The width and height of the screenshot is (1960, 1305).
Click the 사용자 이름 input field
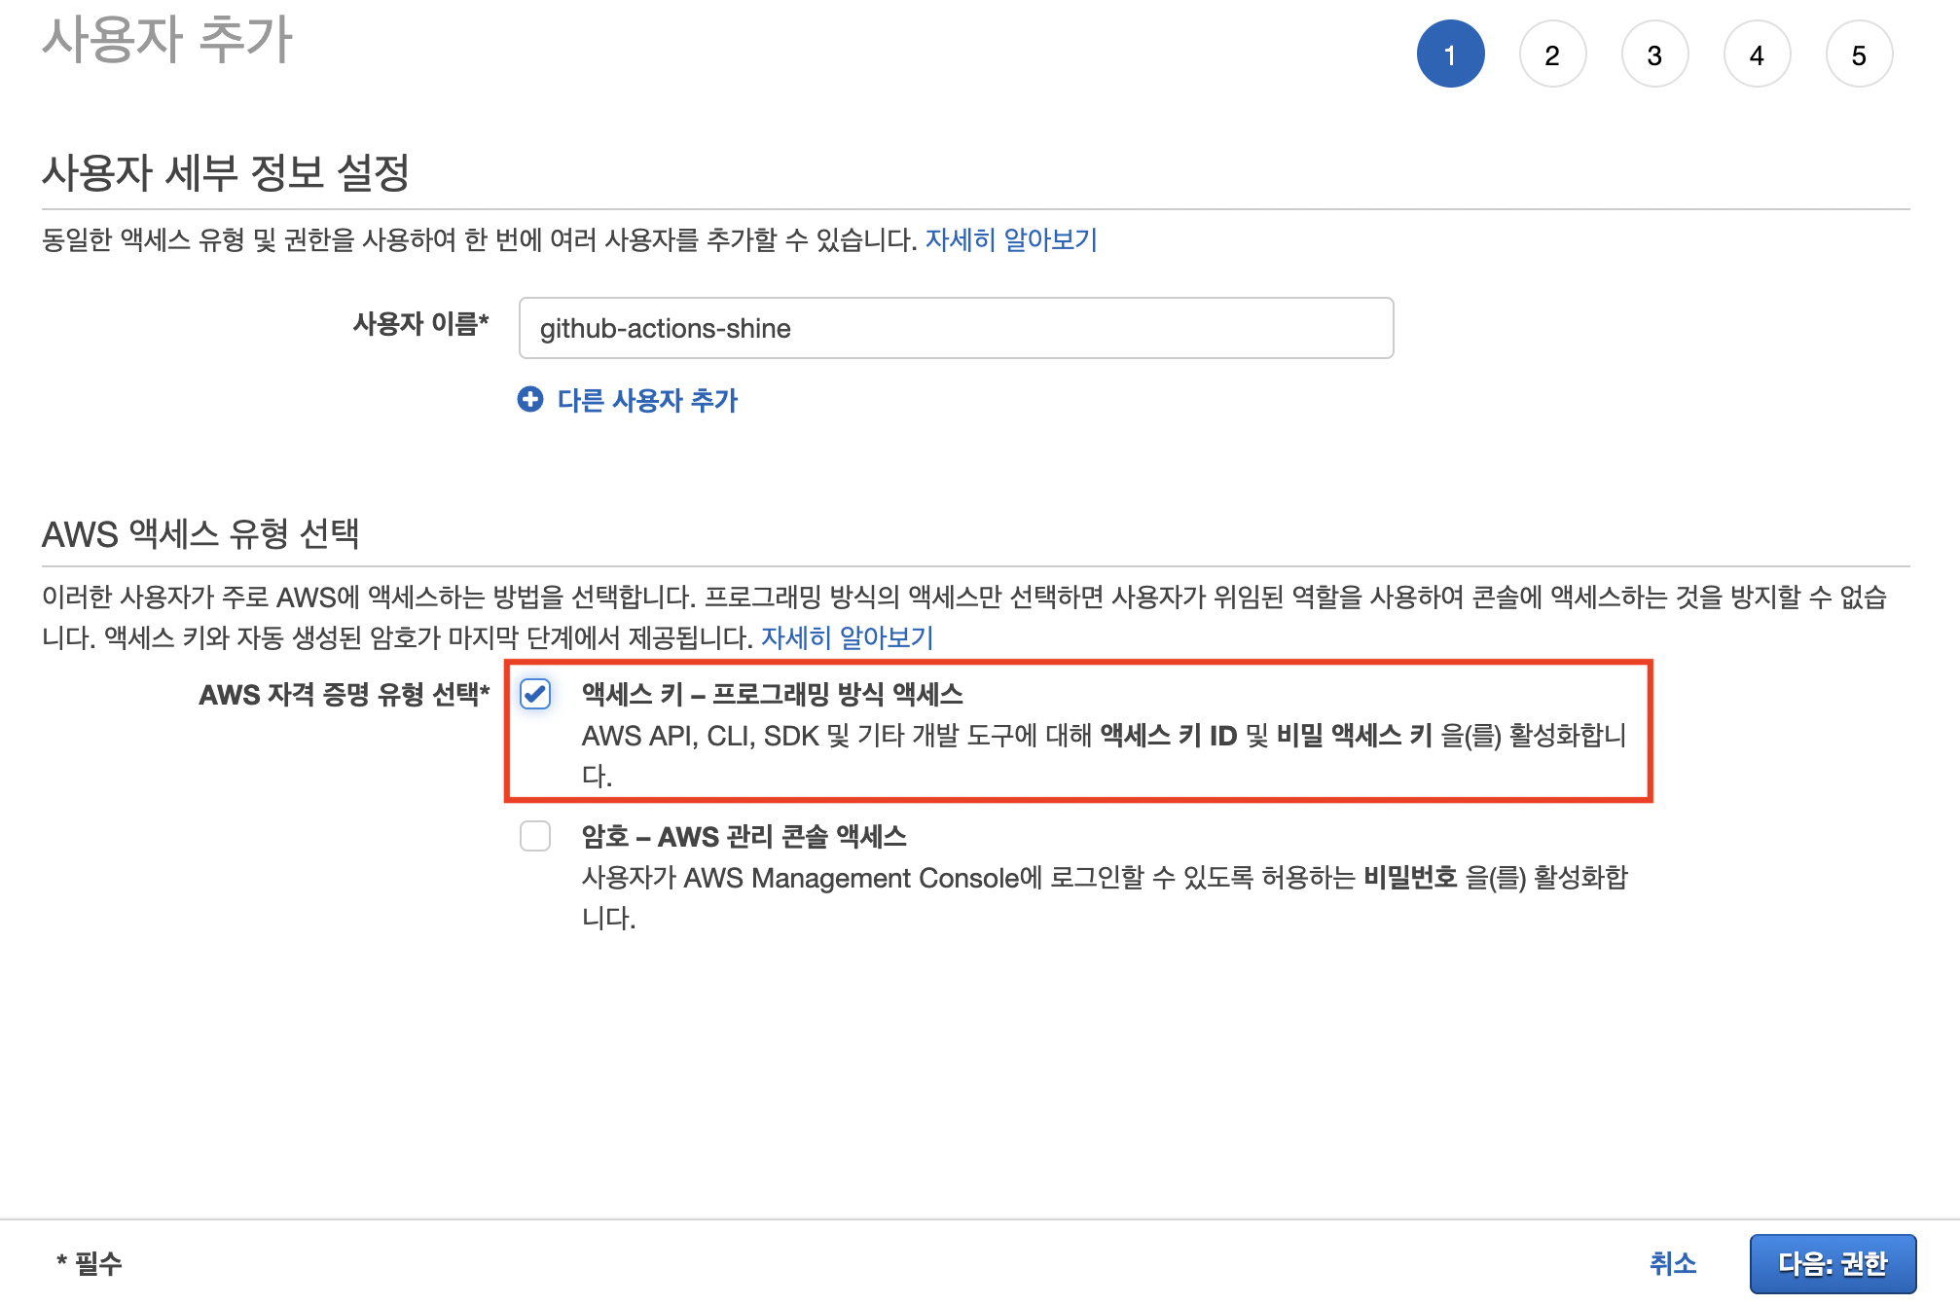[x=956, y=328]
